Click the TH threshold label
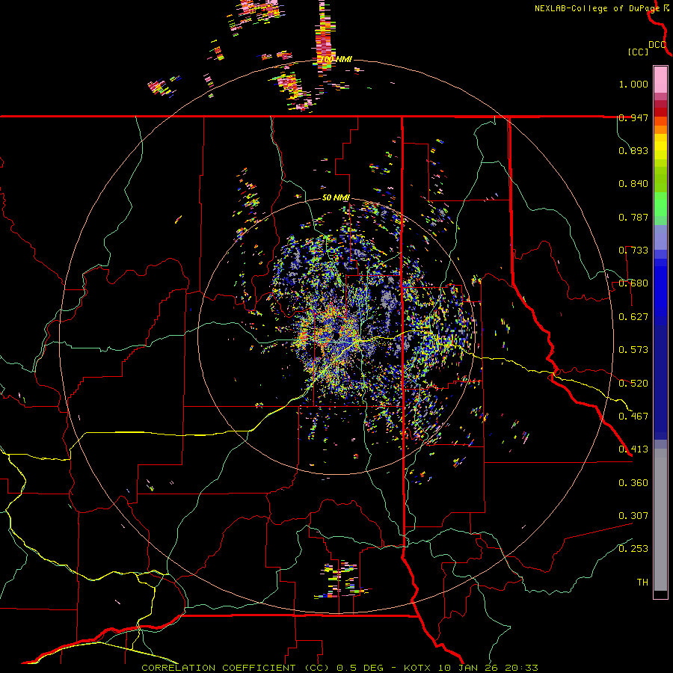This screenshot has height=673, width=673. (x=642, y=583)
